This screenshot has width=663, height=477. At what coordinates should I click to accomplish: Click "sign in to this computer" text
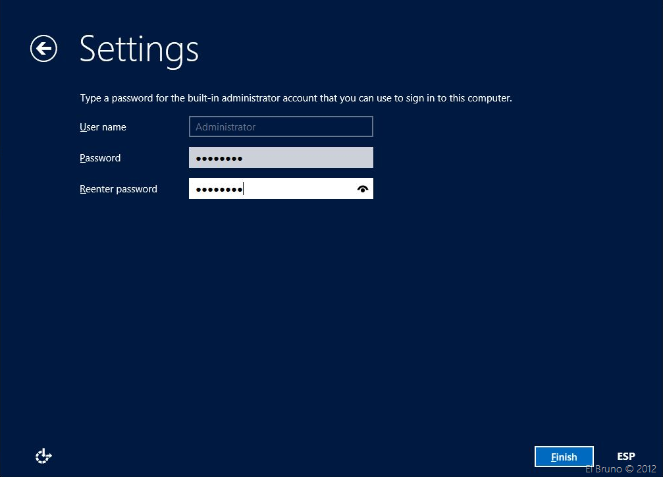point(460,98)
